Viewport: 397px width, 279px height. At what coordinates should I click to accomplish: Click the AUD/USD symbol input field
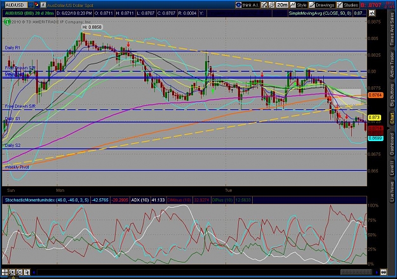[16, 5]
